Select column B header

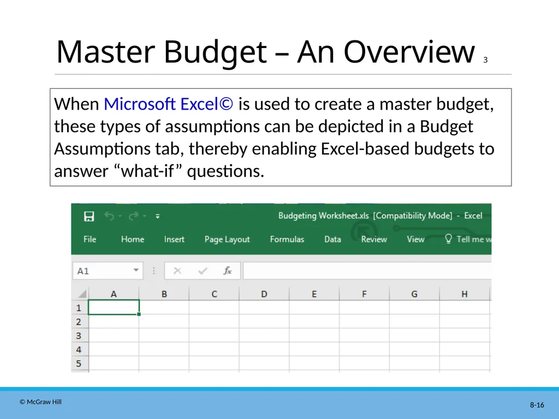point(164,294)
